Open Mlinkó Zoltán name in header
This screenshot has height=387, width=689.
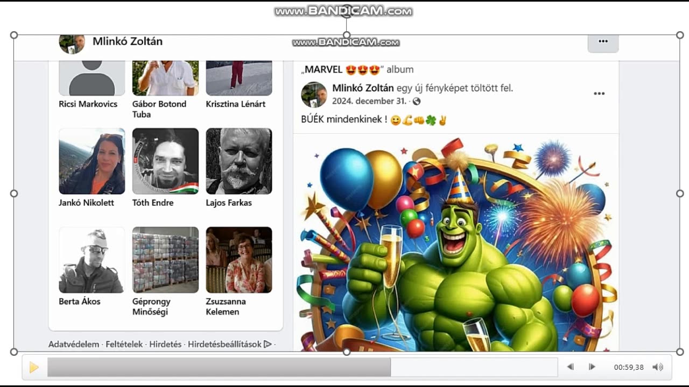[x=128, y=41]
